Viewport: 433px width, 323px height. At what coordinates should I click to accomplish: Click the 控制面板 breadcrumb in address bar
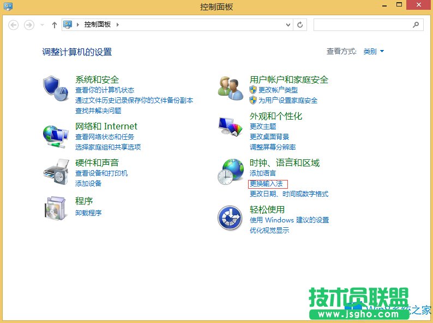pyautogui.click(x=98, y=25)
